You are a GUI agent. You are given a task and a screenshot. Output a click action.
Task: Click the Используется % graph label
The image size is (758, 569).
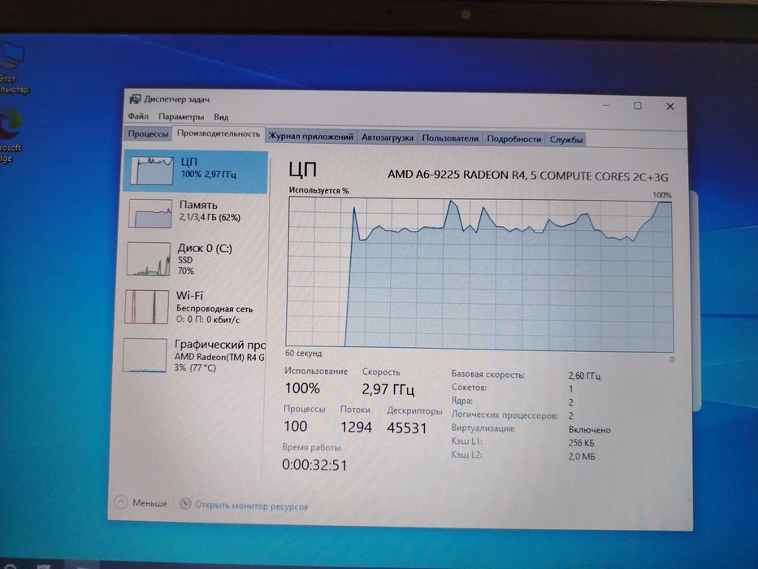coord(318,190)
